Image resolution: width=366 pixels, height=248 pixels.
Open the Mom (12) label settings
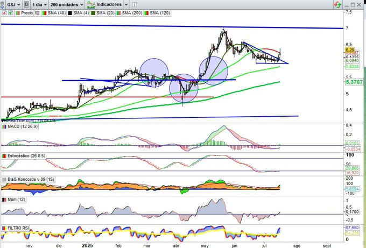16,200
